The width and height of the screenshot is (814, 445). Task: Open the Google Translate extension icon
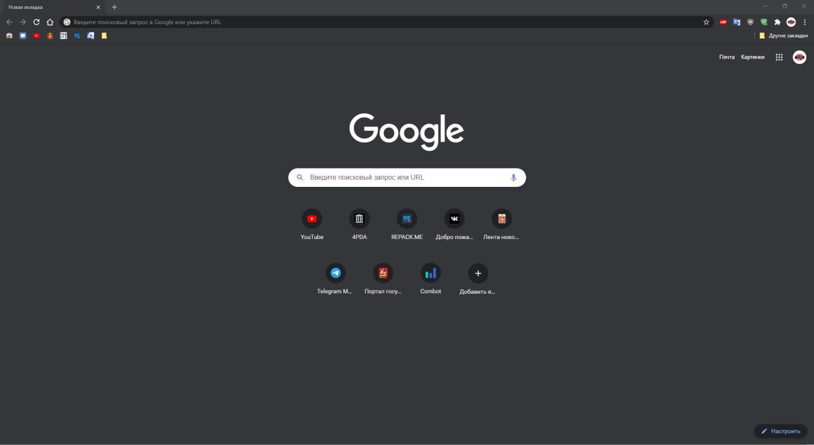[x=736, y=22]
